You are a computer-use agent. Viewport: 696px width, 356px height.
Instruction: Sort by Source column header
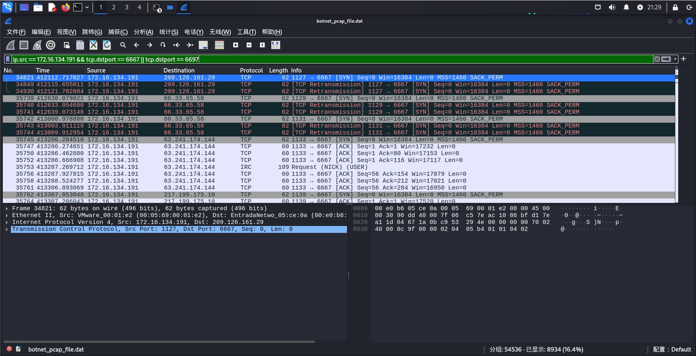123,70
